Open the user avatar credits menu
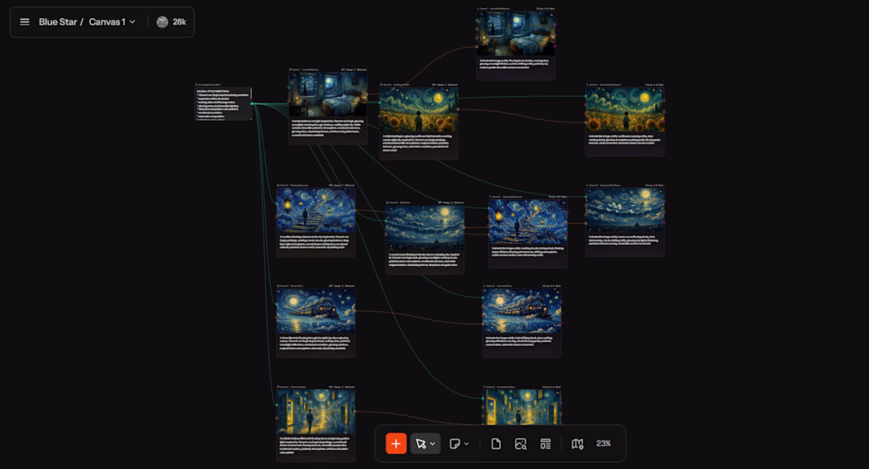This screenshot has height=469, width=869. pos(162,22)
